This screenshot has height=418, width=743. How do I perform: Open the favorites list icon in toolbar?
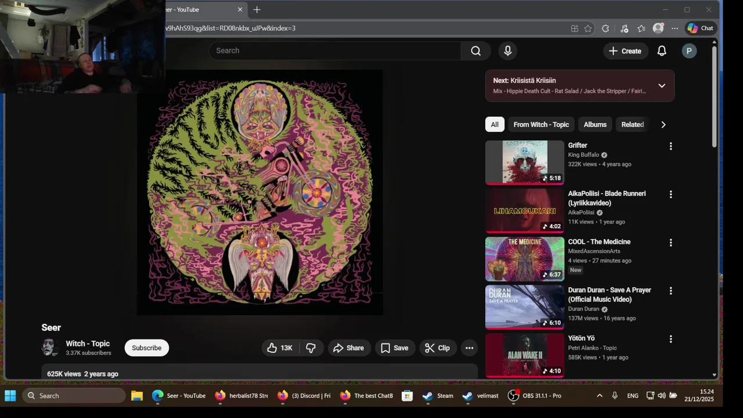point(641,28)
